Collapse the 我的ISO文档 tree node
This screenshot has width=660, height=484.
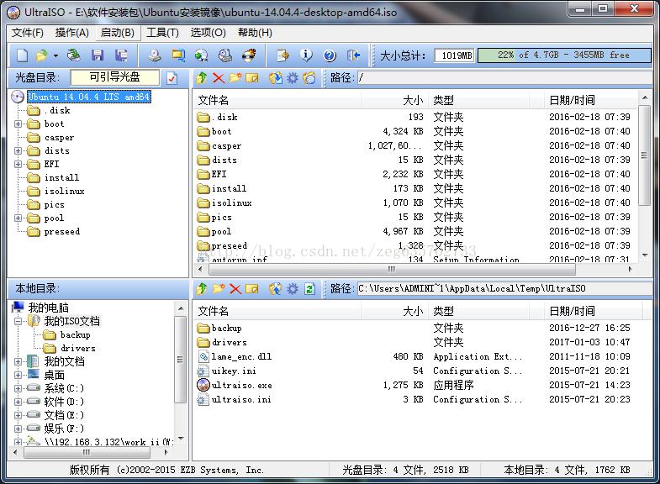pos(18,322)
